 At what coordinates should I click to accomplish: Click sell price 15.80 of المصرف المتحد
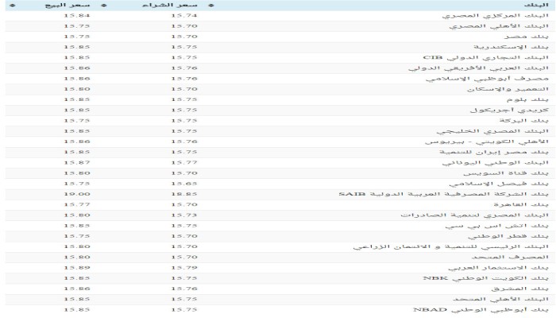click(x=77, y=258)
